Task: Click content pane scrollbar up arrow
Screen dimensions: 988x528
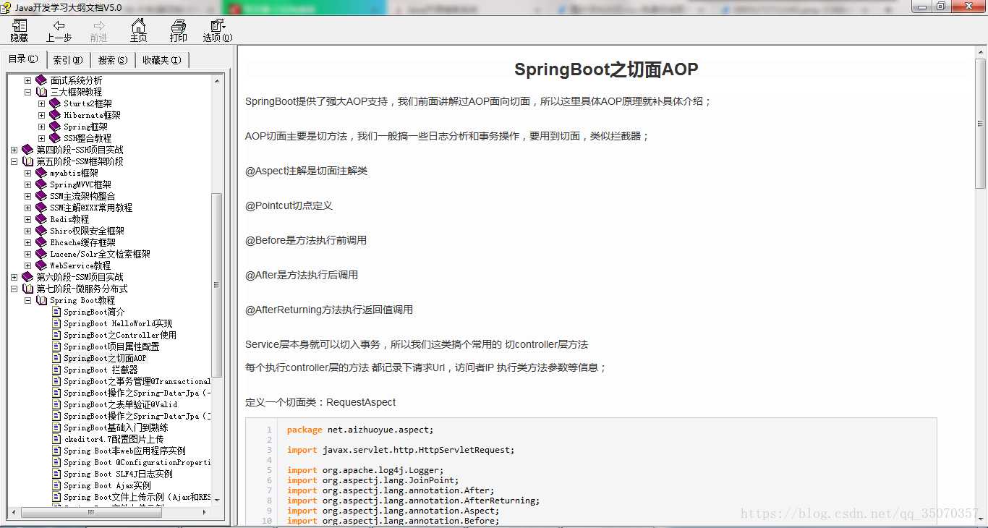Action: 981,53
